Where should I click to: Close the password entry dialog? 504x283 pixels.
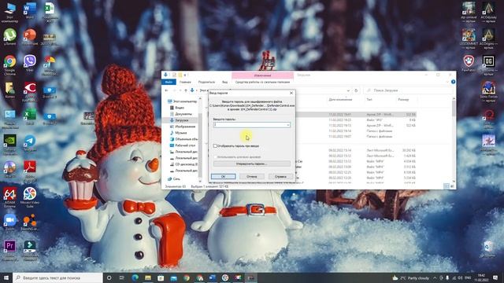coord(291,93)
